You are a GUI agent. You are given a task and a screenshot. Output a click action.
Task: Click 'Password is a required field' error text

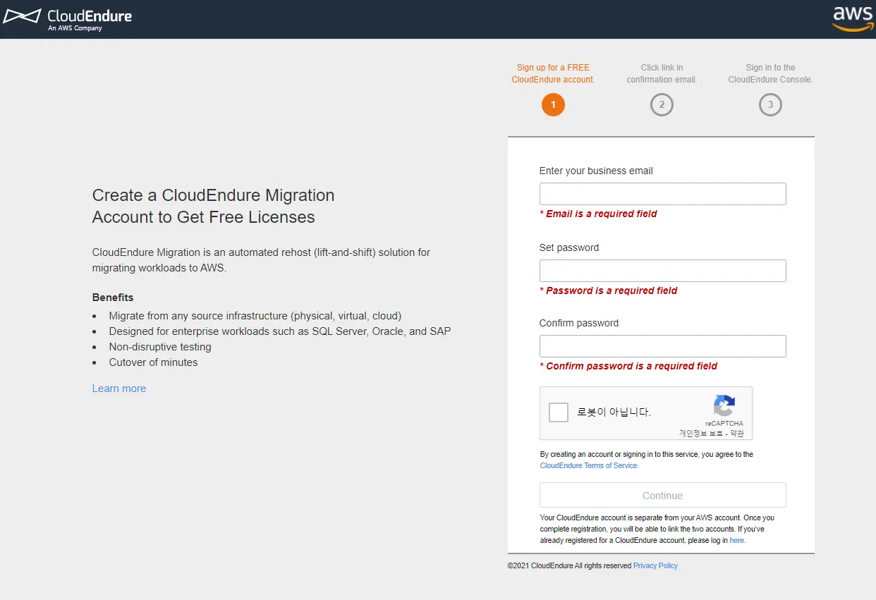point(608,290)
